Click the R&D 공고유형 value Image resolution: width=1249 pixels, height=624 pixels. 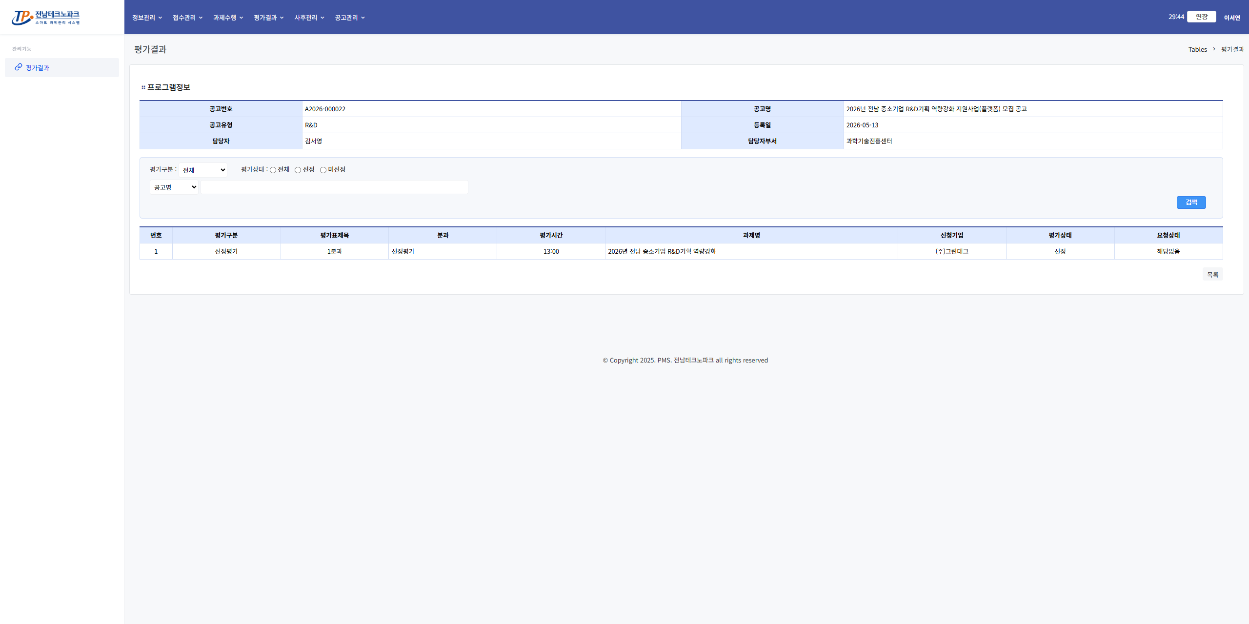coord(311,125)
